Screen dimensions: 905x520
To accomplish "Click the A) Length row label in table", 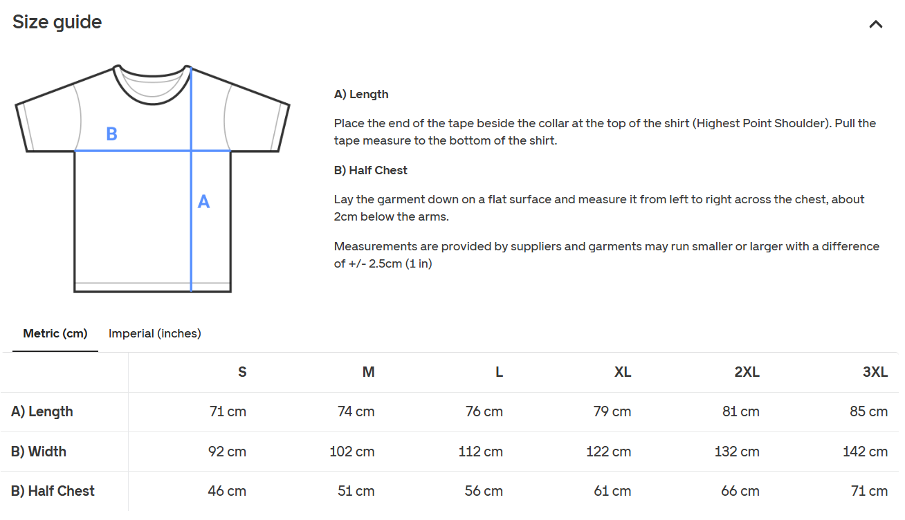I will click(42, 411).
